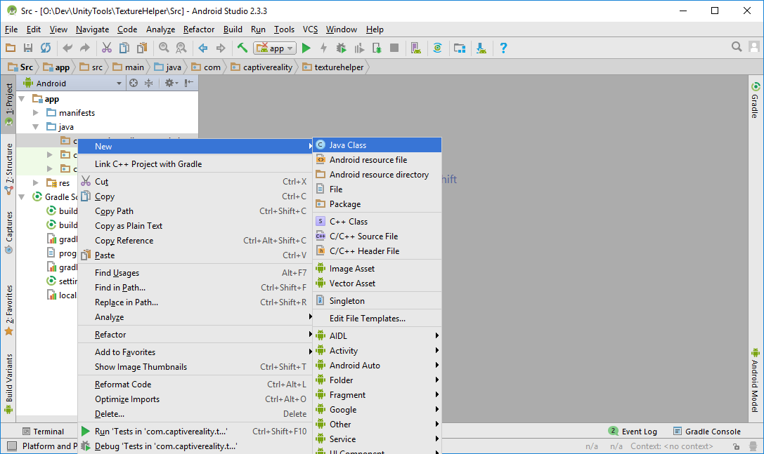Expand the res folder tree node
The image size is (764, 454).
(36, 183)
